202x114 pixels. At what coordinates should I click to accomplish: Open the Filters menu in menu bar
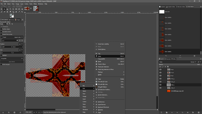tap(35, 4)
